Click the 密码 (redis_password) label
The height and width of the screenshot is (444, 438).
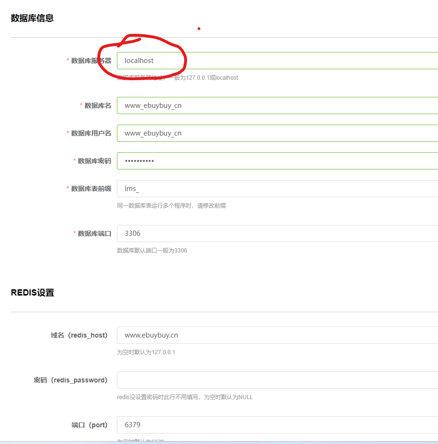click(x=71, y=380)
